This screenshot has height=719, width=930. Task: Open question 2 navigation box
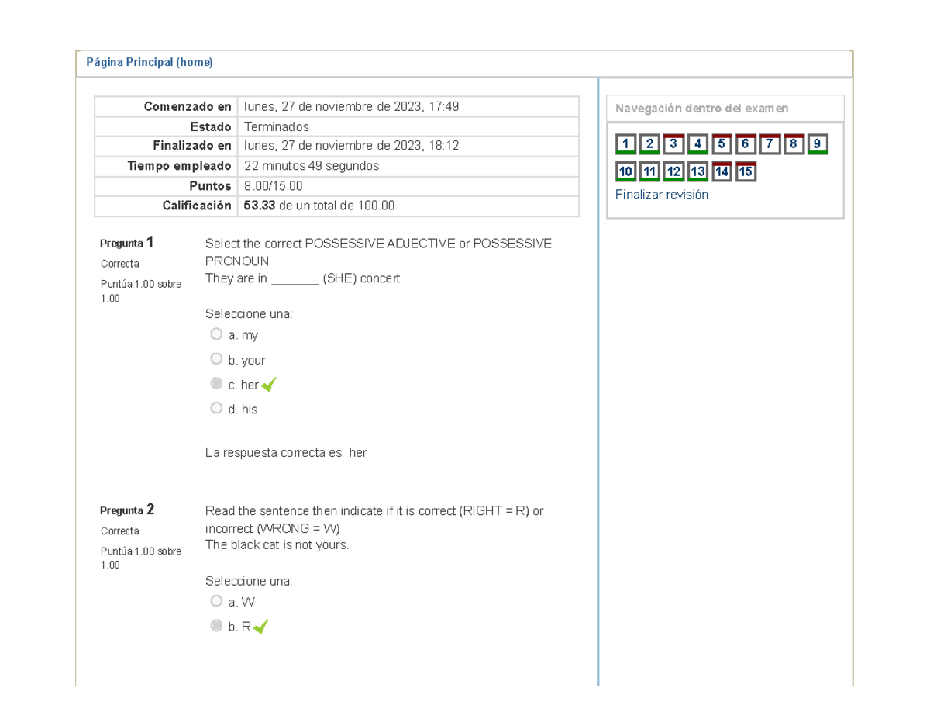tap(649, 144)
